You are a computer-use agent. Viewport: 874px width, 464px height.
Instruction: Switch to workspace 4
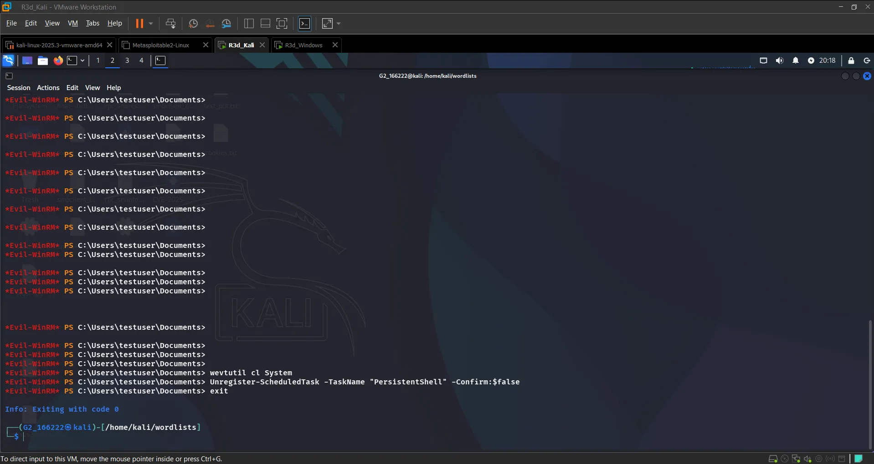(141, 61)
